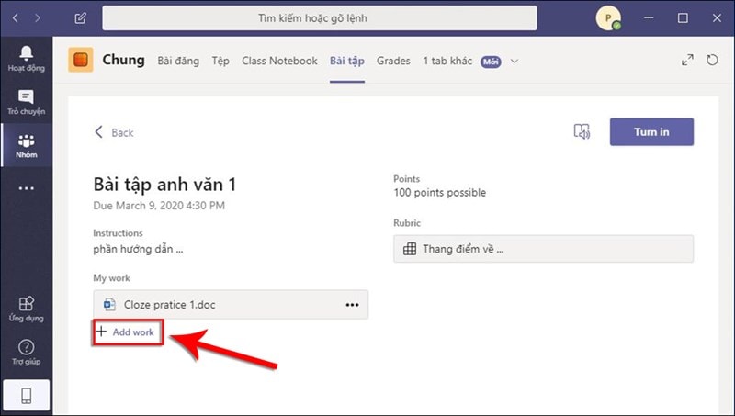Viewport: 735px width, 416px height.
Task: Click the Tìm kiếm hoặc gõ lệnh search box
Action: coord(320,18)
